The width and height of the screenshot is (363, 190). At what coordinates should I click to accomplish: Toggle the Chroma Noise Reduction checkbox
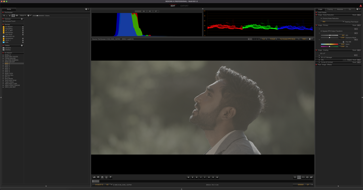[x=321, y=18]
